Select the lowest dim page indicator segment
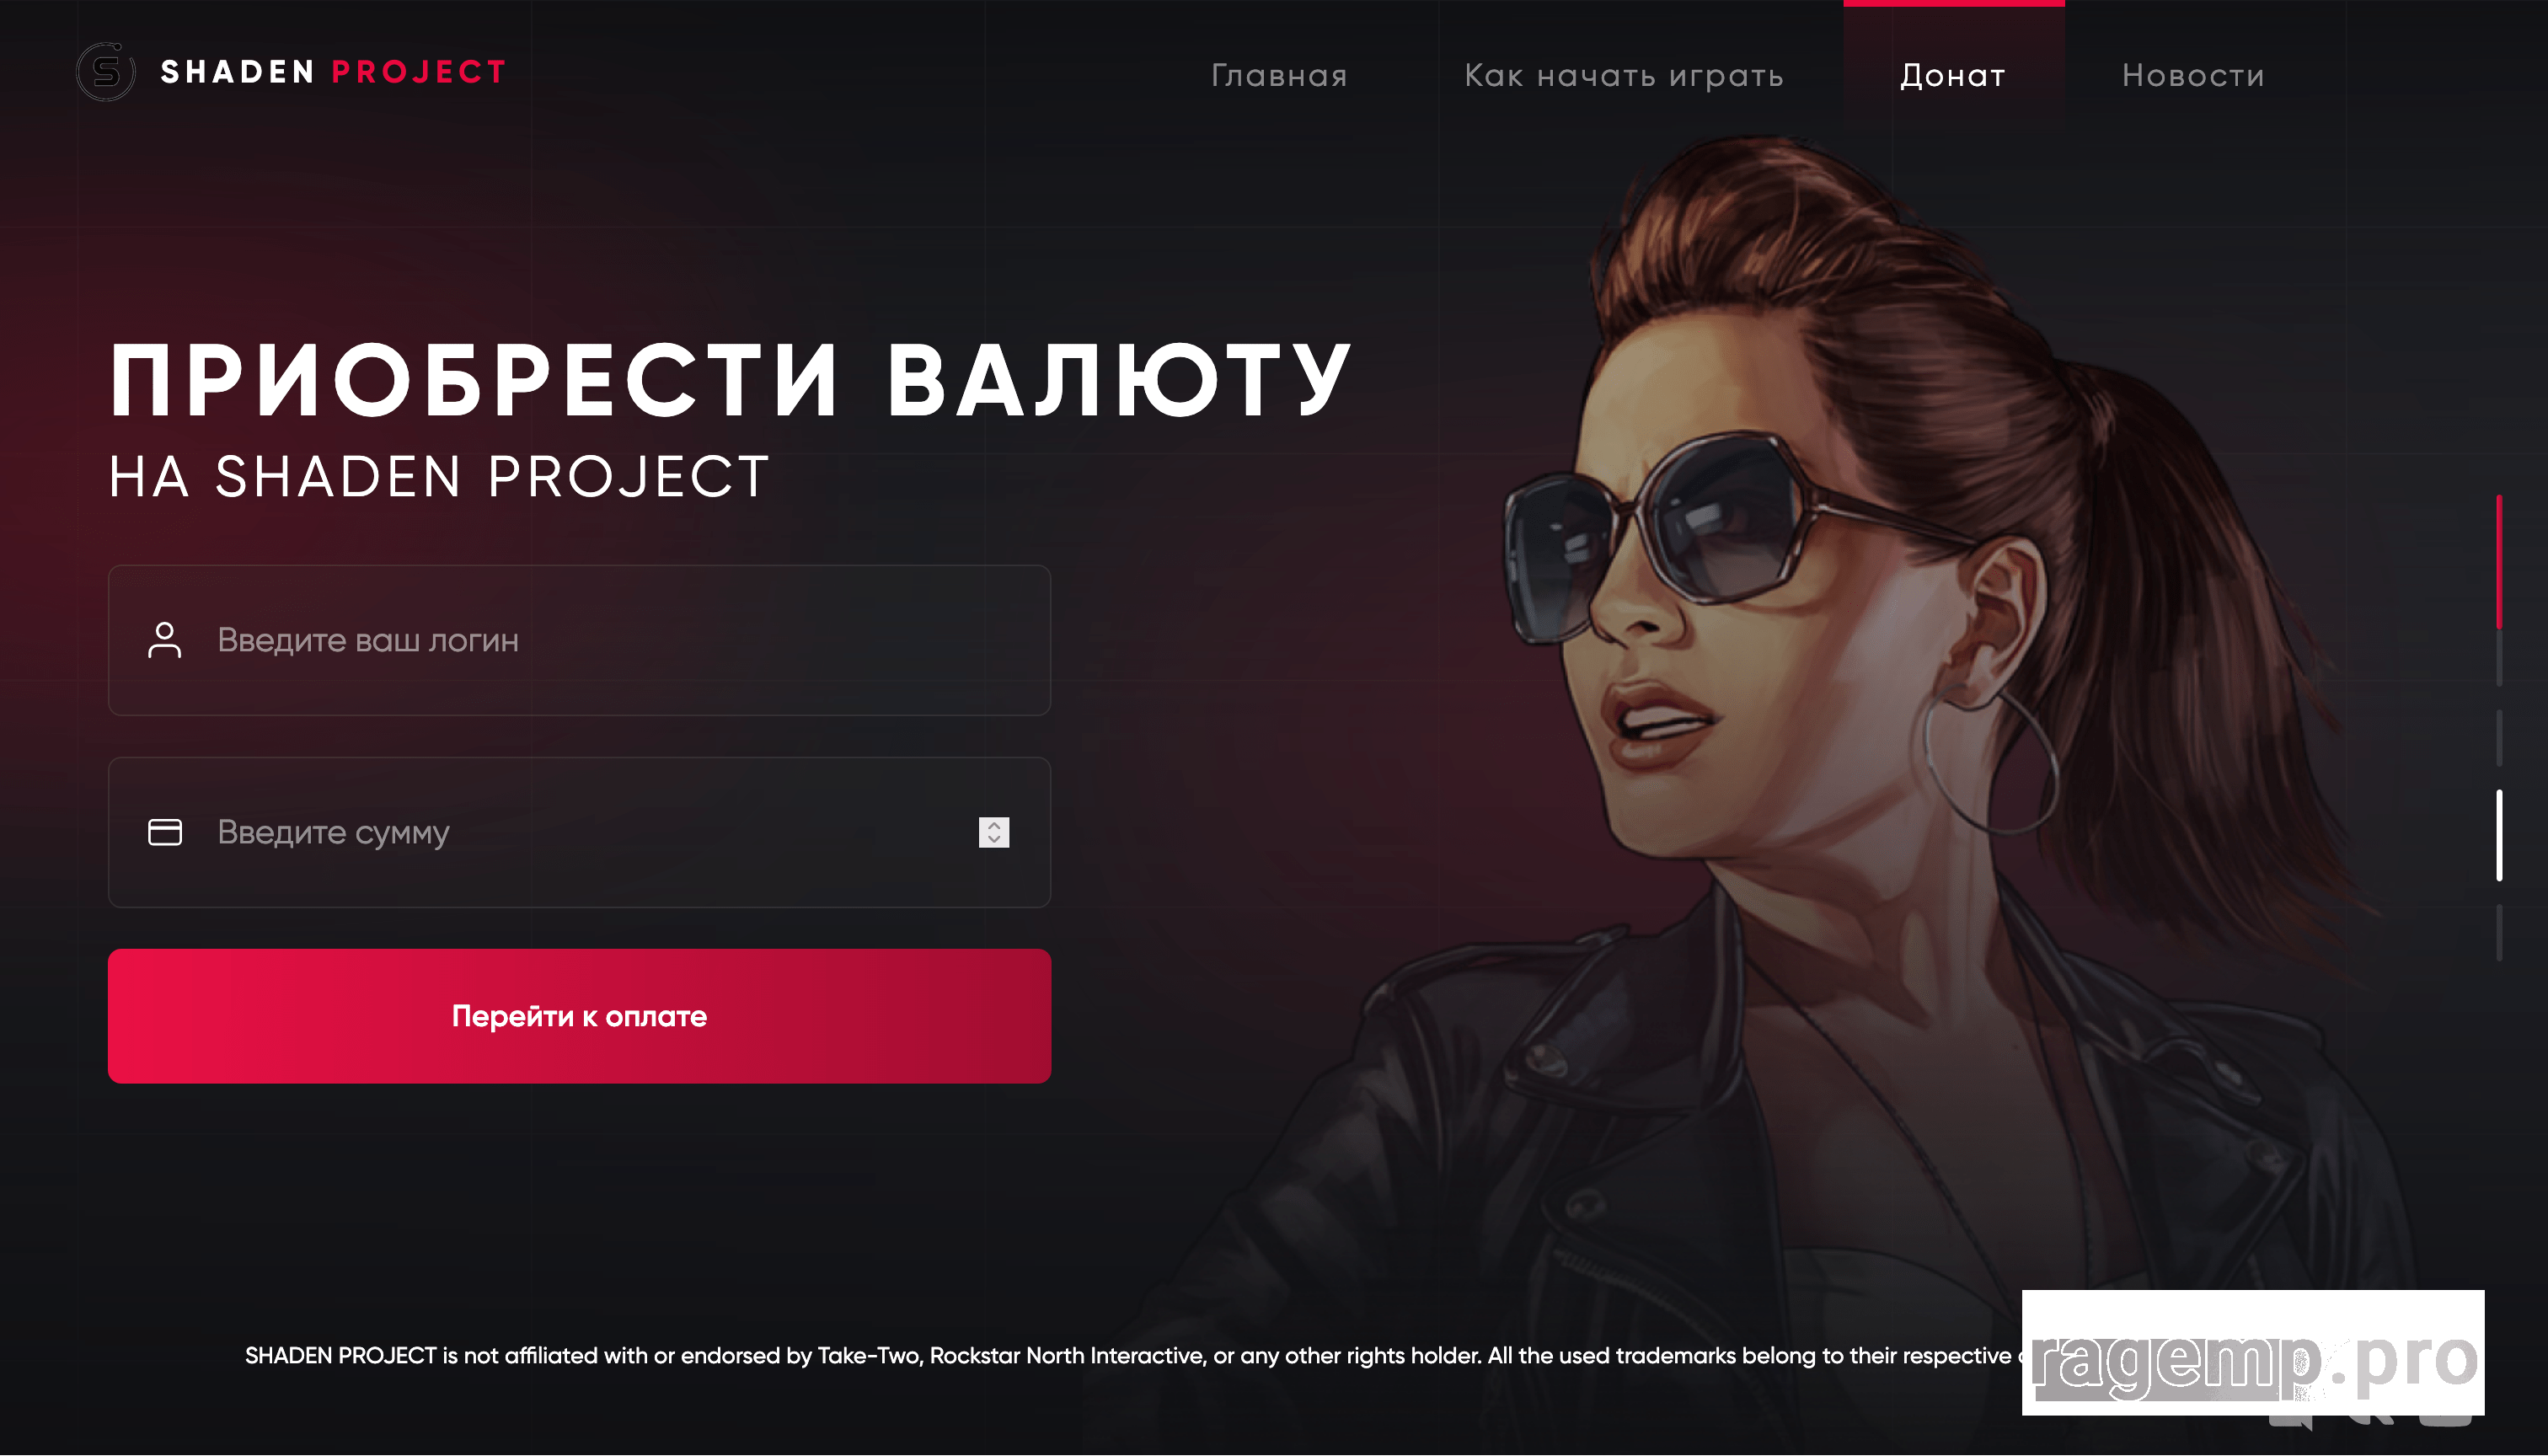The width and height of the screenshot is (2548, 1456). point(2499,932)
